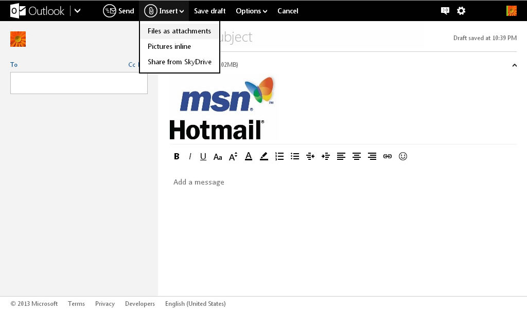Viewport: 527px width, 312px height.
Task: Select Share from SkyDrive
Action: click(180, 62)
